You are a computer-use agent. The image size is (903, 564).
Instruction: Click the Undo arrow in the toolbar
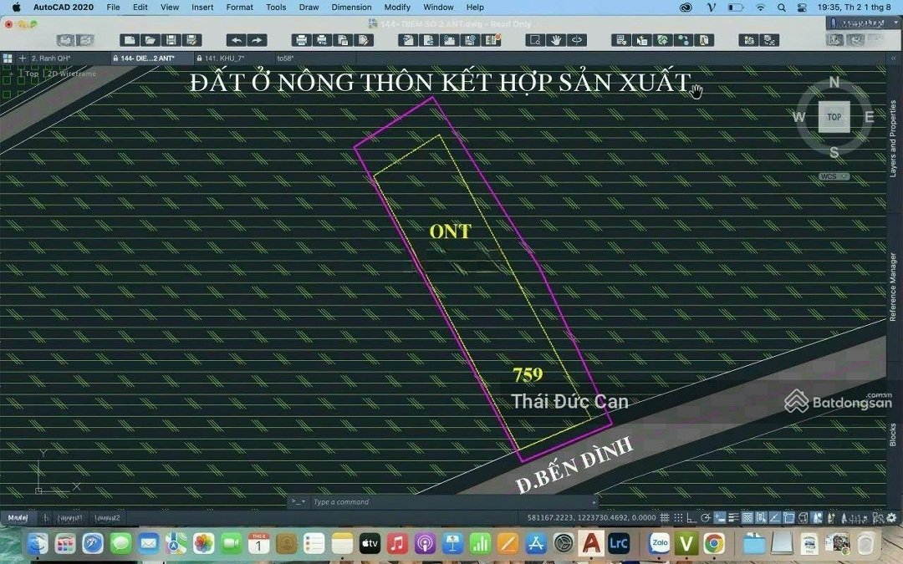(x=237, y=40)
